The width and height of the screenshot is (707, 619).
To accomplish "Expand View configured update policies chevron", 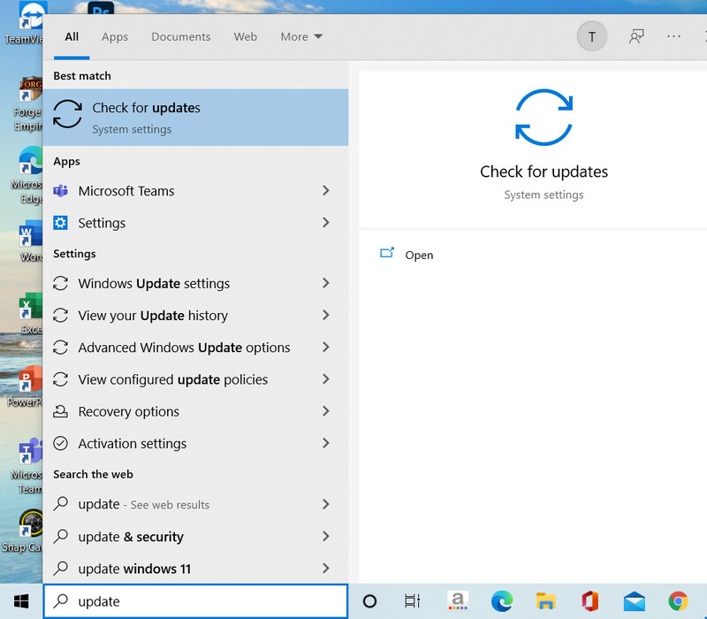I will point(326,379).
